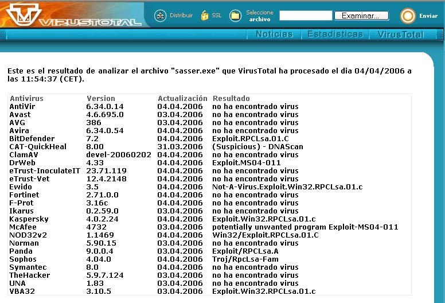Enable the SSL link

[x=217, y=15]
